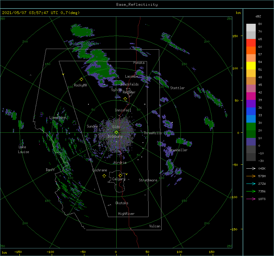This screenshot has width=274, height=256.
Task: Click the ThreeHills label
Action: [153, 133]
